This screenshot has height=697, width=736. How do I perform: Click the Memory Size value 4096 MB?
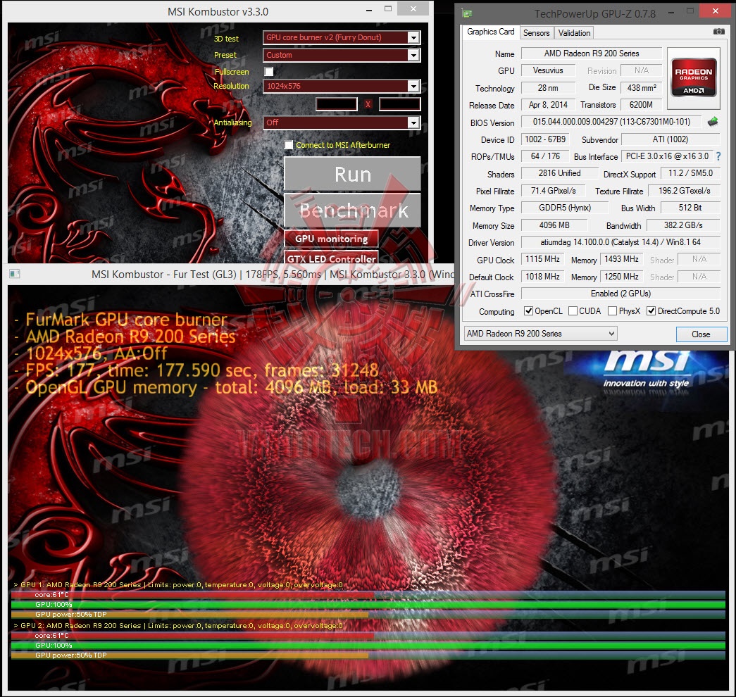pos(554,225)
